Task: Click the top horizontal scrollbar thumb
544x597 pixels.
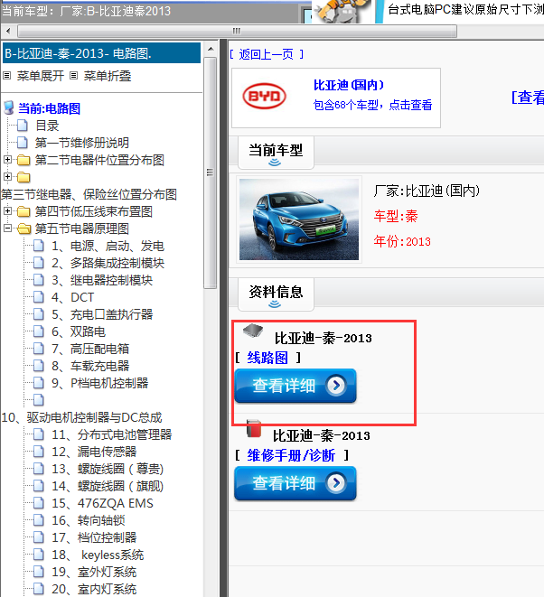Action: click(237, 31)
